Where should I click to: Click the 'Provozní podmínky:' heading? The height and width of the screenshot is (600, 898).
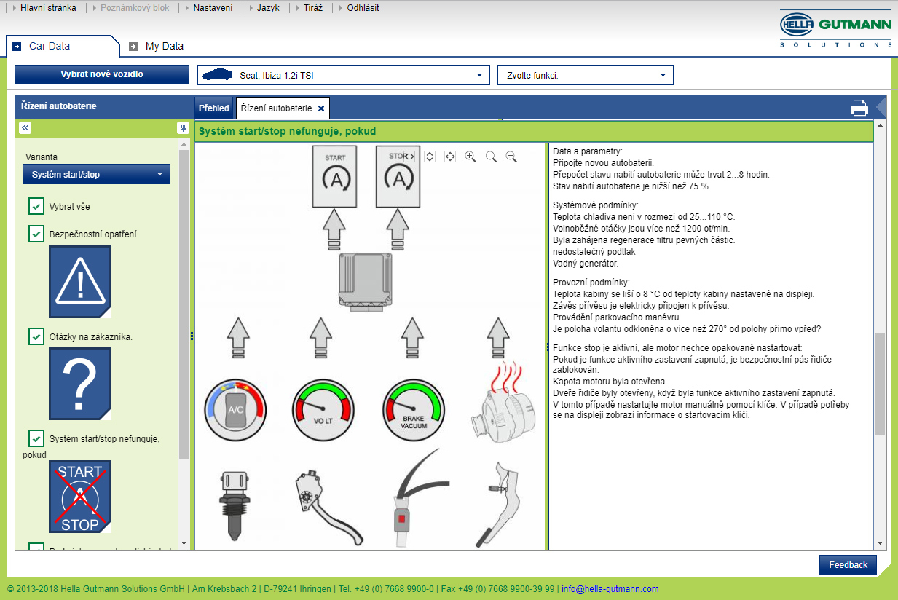[591, 283]
